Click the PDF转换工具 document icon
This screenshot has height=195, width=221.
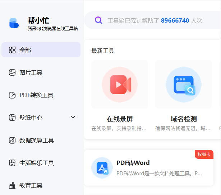coord(12,95)
